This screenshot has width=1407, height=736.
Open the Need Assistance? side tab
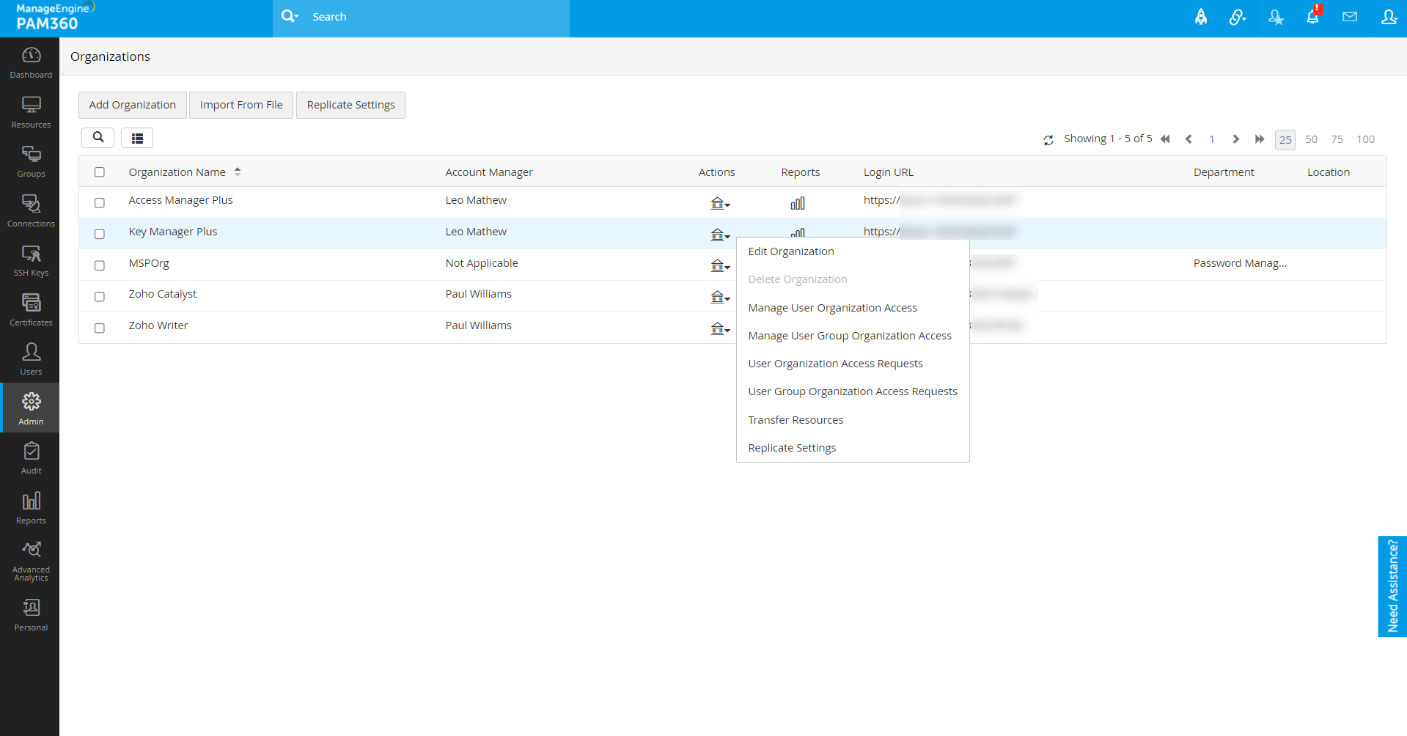1392,586
